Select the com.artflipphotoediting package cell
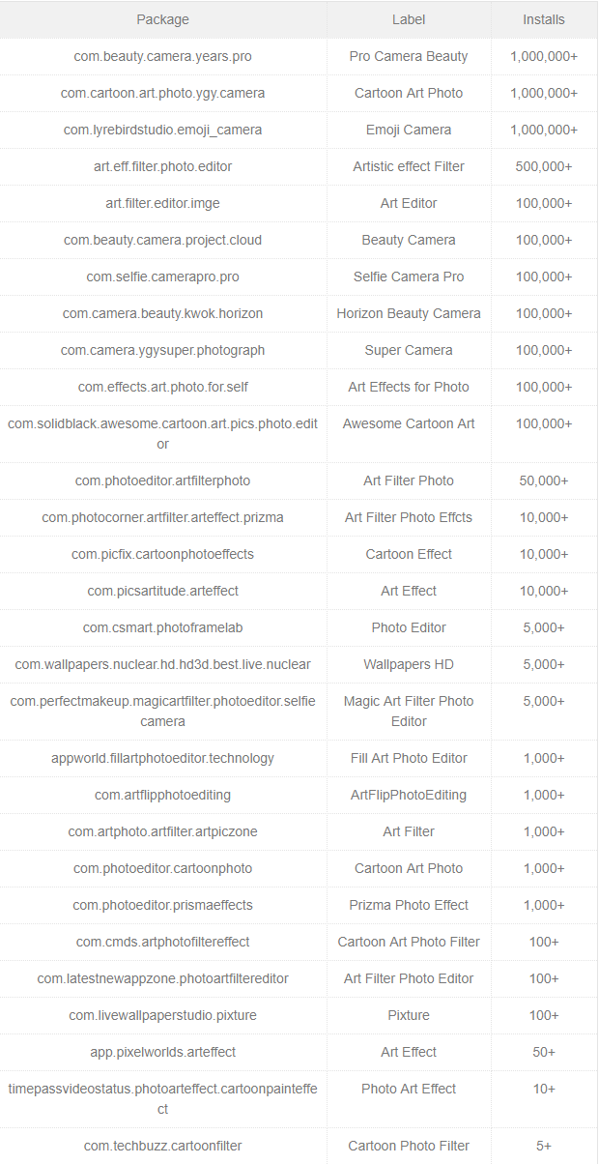Image resolution: width=599 pixels, height=1164 pixels. tap(162, 795)
